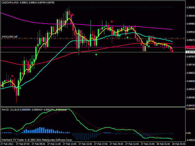Click the 0.89985 price axis label
The width and height of the screenshot is (195, 146).
pyautogui.click(x=191, y=24)
